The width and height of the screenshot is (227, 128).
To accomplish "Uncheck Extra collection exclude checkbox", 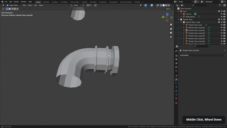I will pos(219,11).
